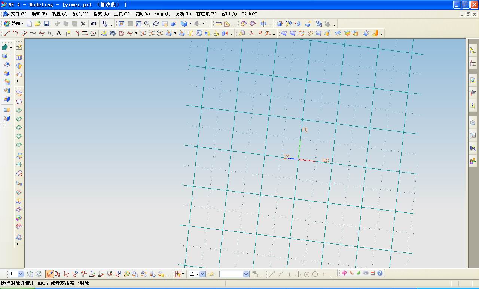Save the part with the floppy disk icon

tap(46, 24)
